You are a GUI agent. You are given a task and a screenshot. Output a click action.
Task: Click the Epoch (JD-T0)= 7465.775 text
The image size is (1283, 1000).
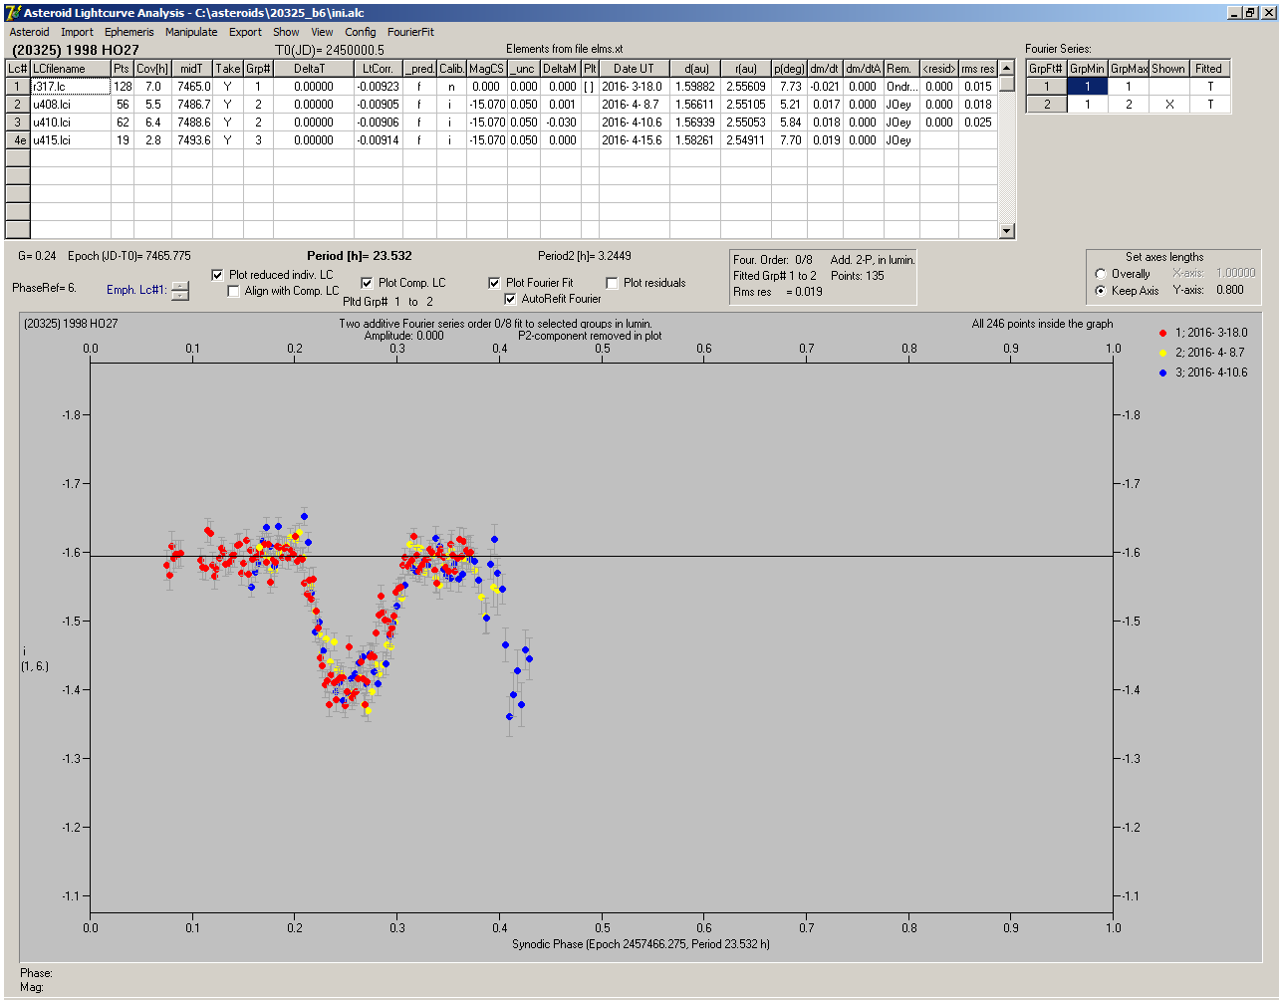pos(129,256)
